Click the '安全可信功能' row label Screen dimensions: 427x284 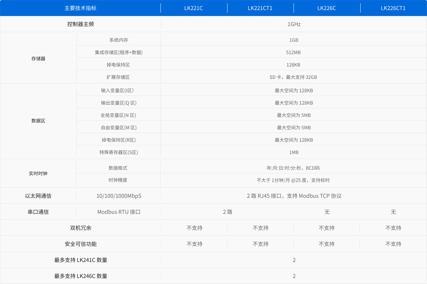80,244
